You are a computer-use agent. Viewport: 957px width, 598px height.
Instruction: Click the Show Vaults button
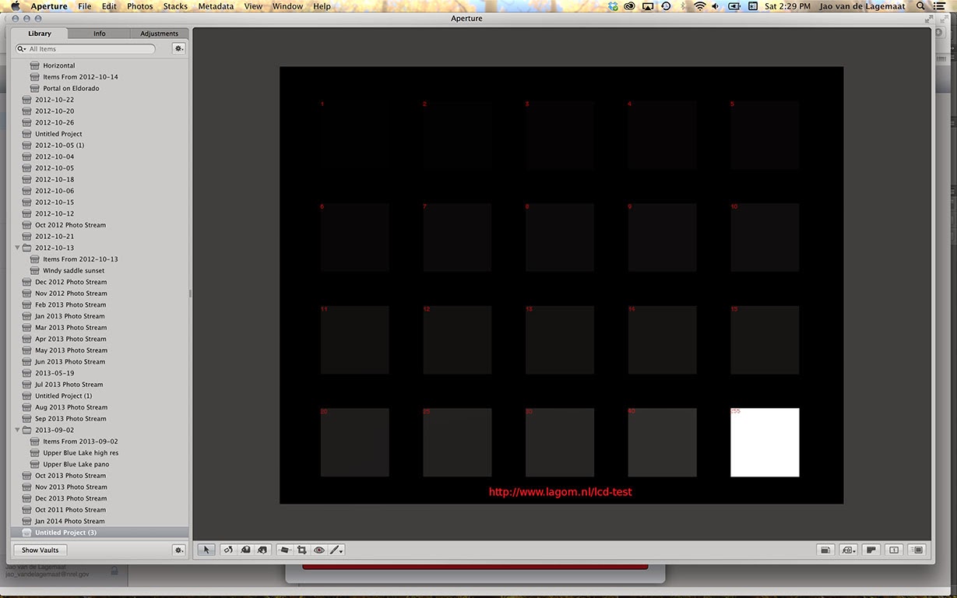click(x=40, y=550)
